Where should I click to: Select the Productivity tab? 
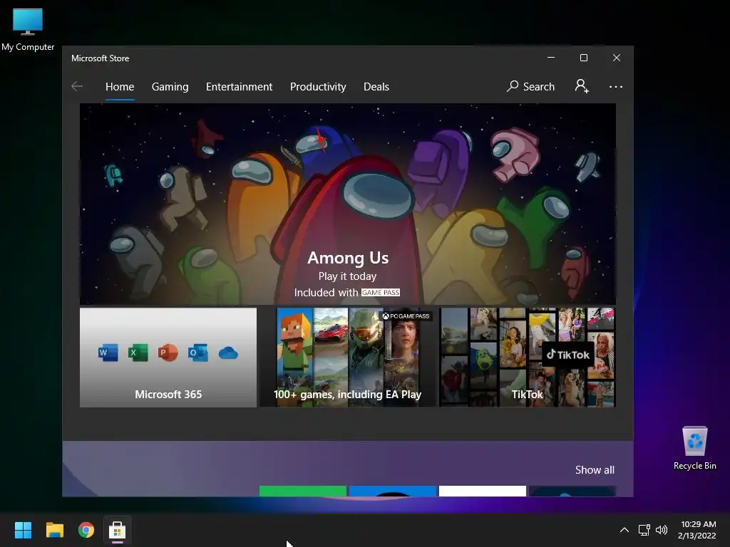(318, 87)
